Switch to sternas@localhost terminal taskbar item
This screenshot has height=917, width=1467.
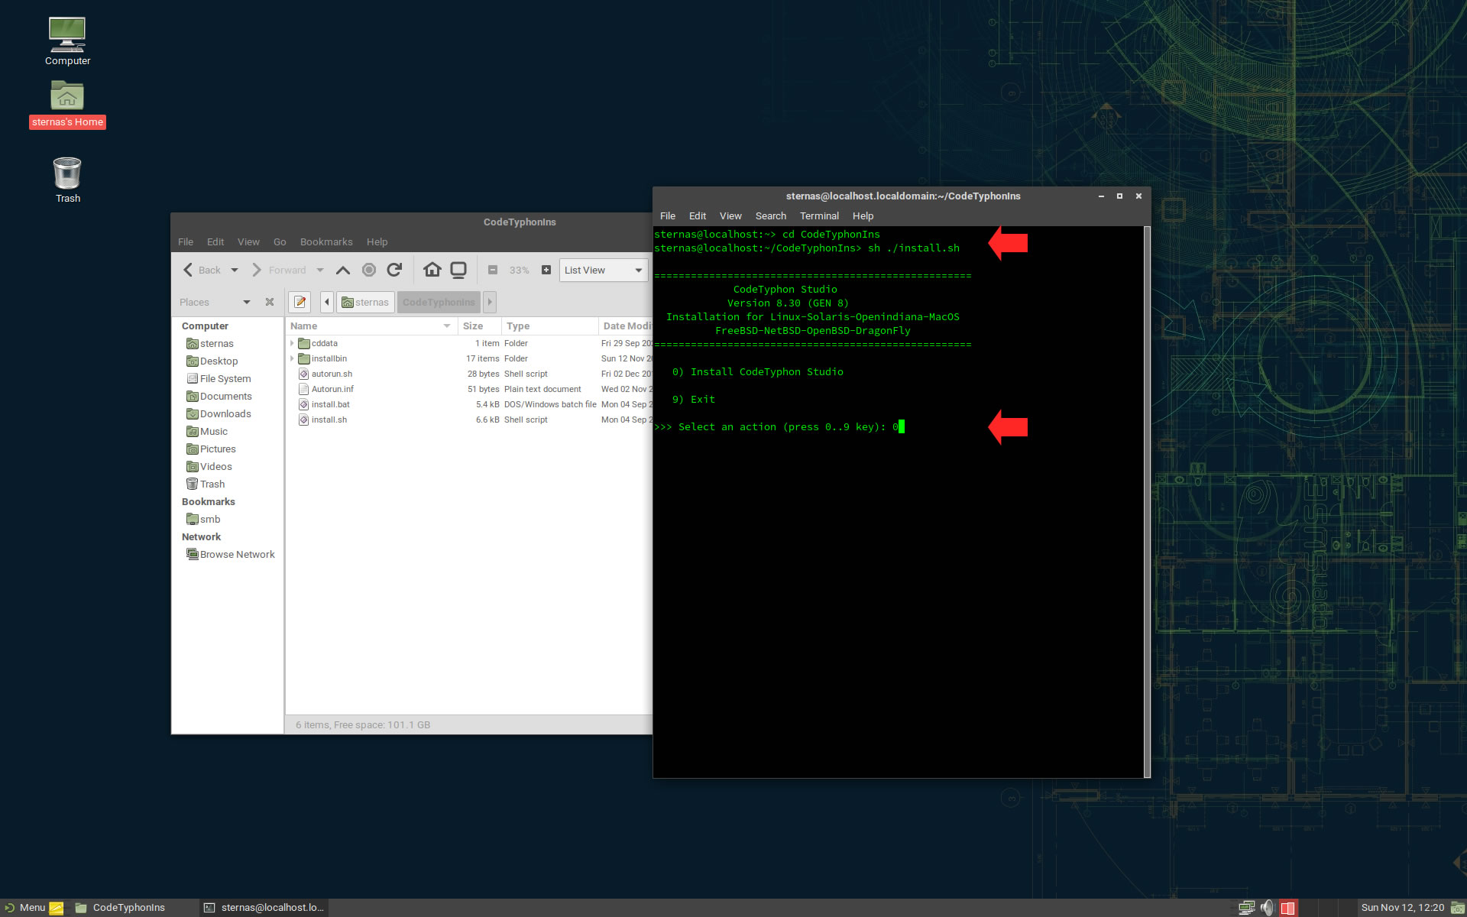(264, 908)
